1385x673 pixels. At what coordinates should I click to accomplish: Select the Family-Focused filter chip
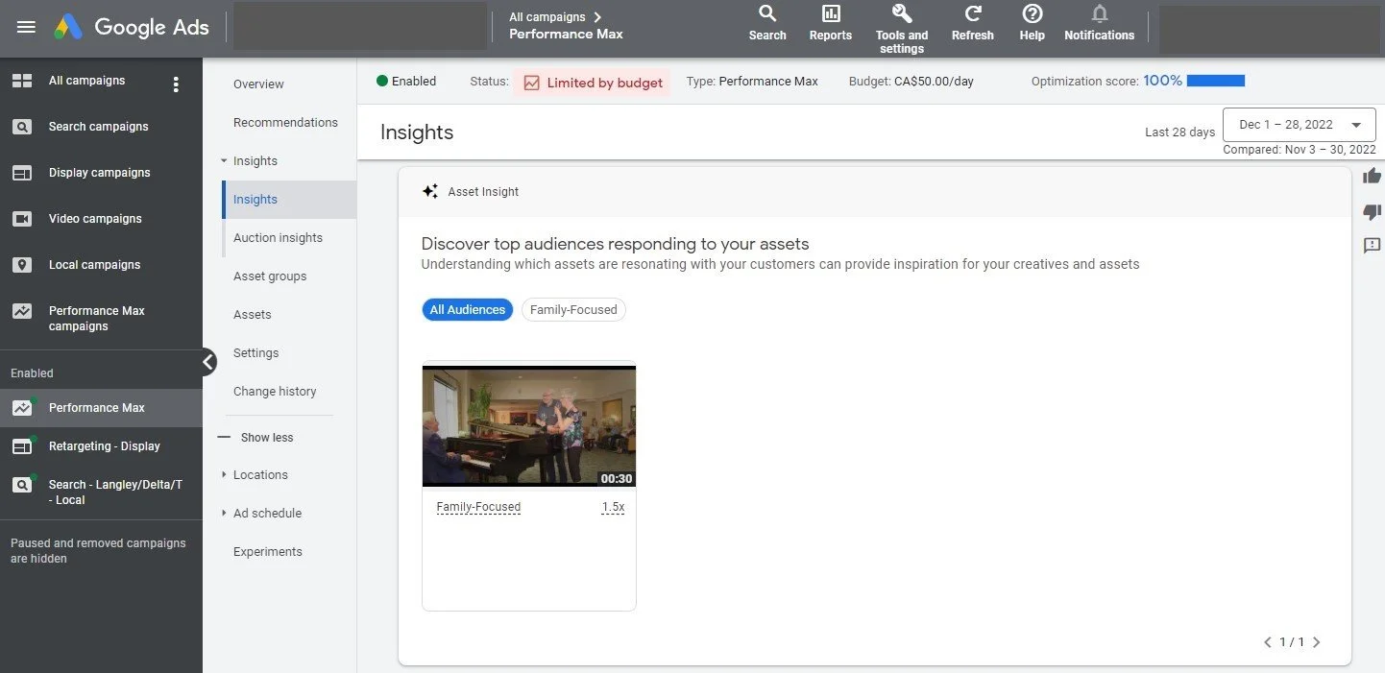573,309
